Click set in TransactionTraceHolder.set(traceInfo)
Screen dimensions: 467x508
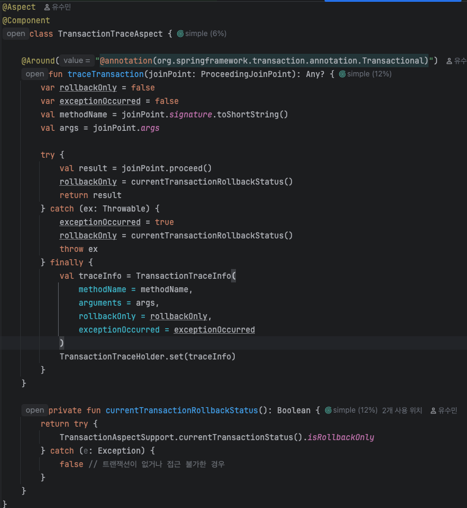[176, 357]
